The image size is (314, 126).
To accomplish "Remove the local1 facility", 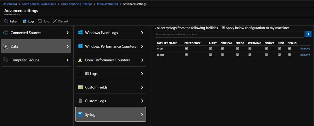I will pyautogui.click(x=305, y=55).
